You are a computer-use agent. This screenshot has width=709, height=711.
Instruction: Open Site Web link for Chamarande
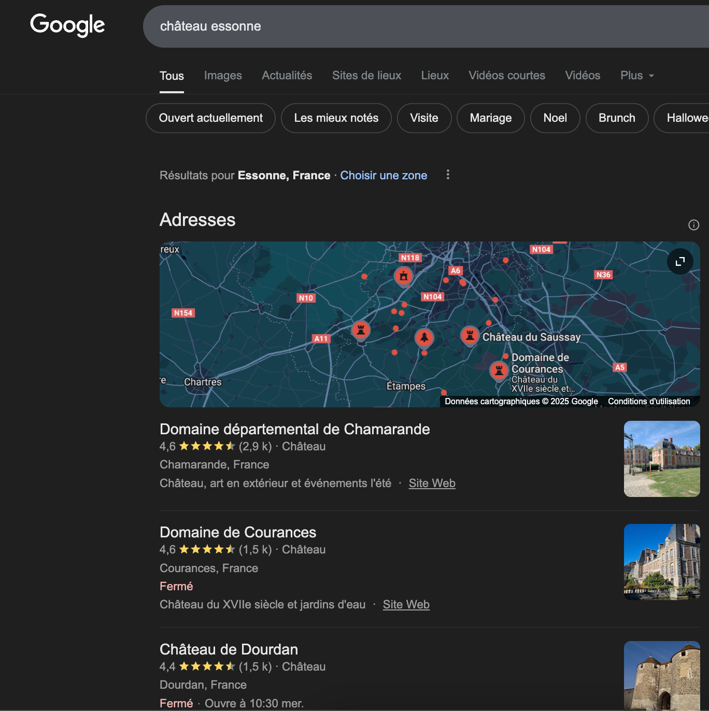click(432, 484)
